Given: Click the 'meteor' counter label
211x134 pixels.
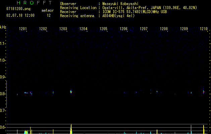Looking at the screenshot, I should tap(48, 10).
